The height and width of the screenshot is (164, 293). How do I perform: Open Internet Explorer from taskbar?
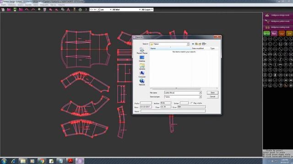13,161
